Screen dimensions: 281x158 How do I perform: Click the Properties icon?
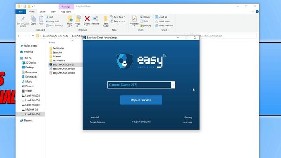134,18
